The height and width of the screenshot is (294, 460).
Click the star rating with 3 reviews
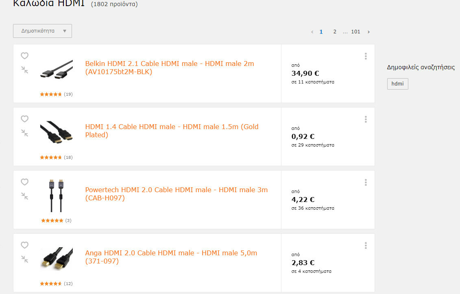(x=56, y=221)
